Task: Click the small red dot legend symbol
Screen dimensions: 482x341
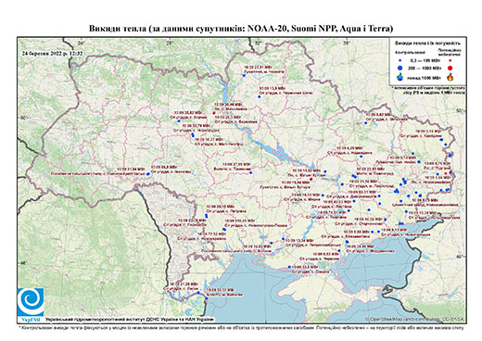Action: click(x=450, y=60)
